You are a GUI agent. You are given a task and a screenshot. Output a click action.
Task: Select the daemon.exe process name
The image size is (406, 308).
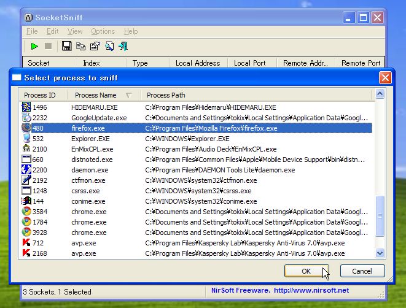(x=90, y=170)
